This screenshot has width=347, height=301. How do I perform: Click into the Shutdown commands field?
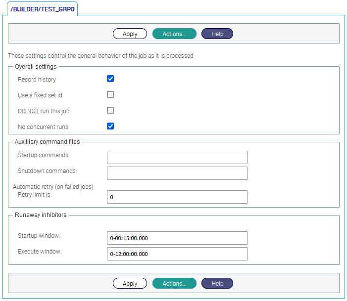177,173
